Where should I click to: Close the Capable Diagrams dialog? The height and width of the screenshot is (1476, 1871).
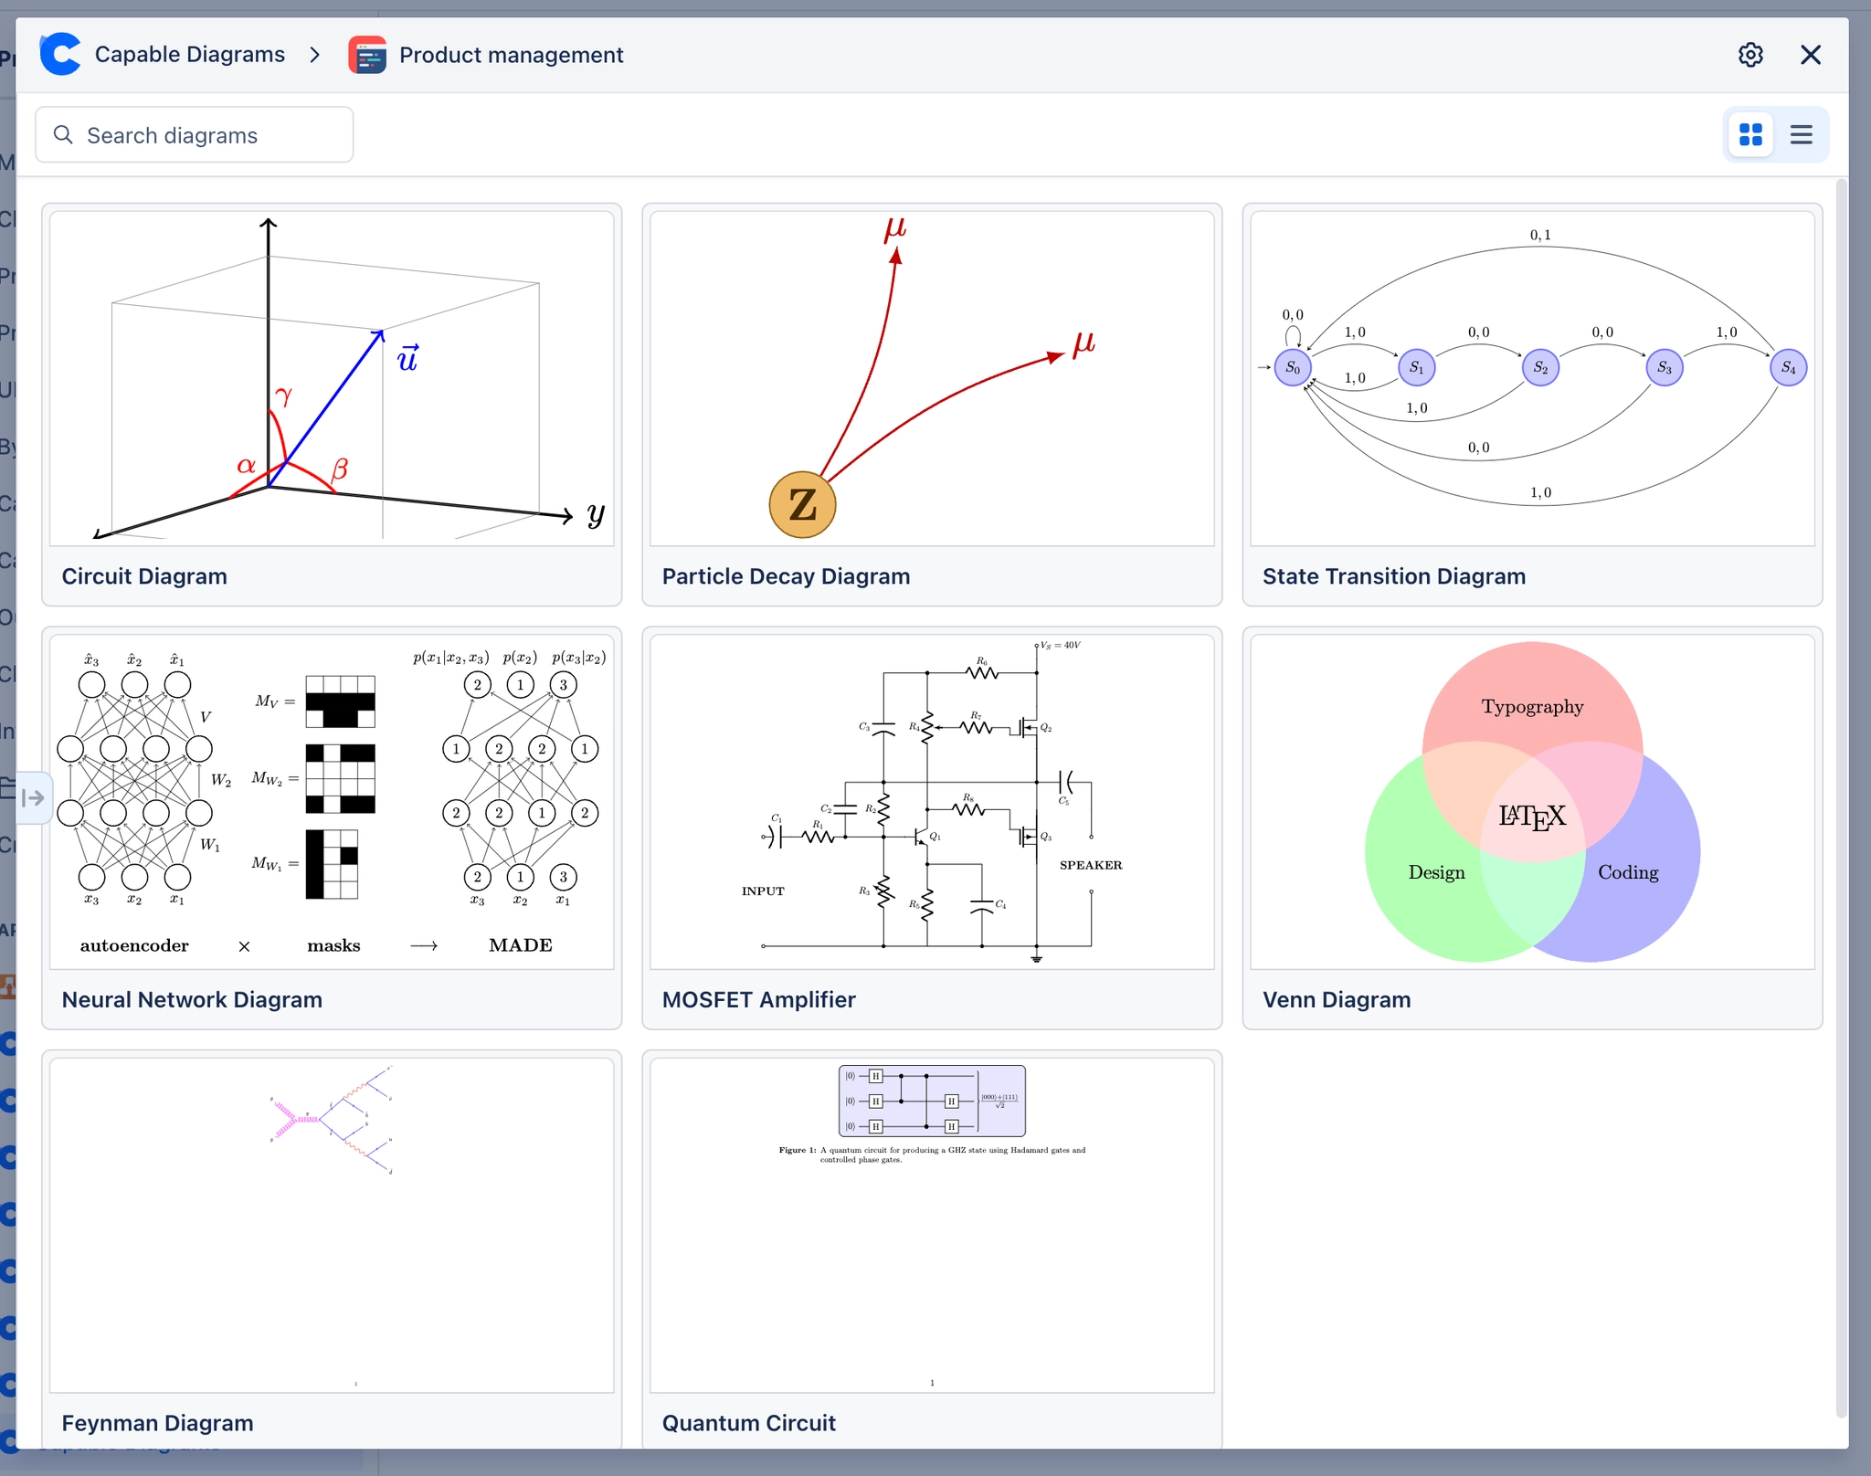pos(1810,55)
